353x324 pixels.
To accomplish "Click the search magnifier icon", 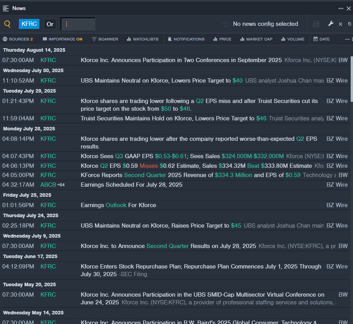I will pos(7,24).
